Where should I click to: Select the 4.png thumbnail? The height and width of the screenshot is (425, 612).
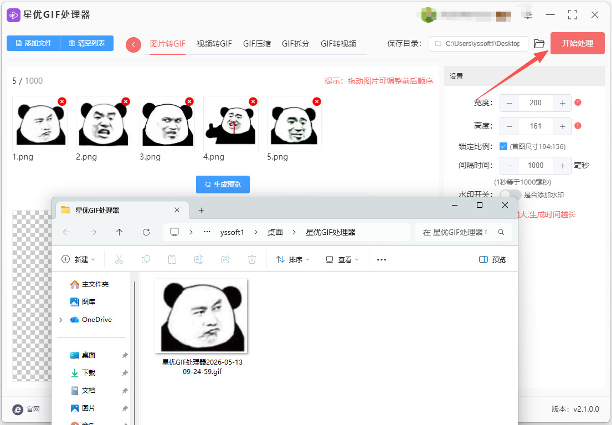[x=230, y=124]
